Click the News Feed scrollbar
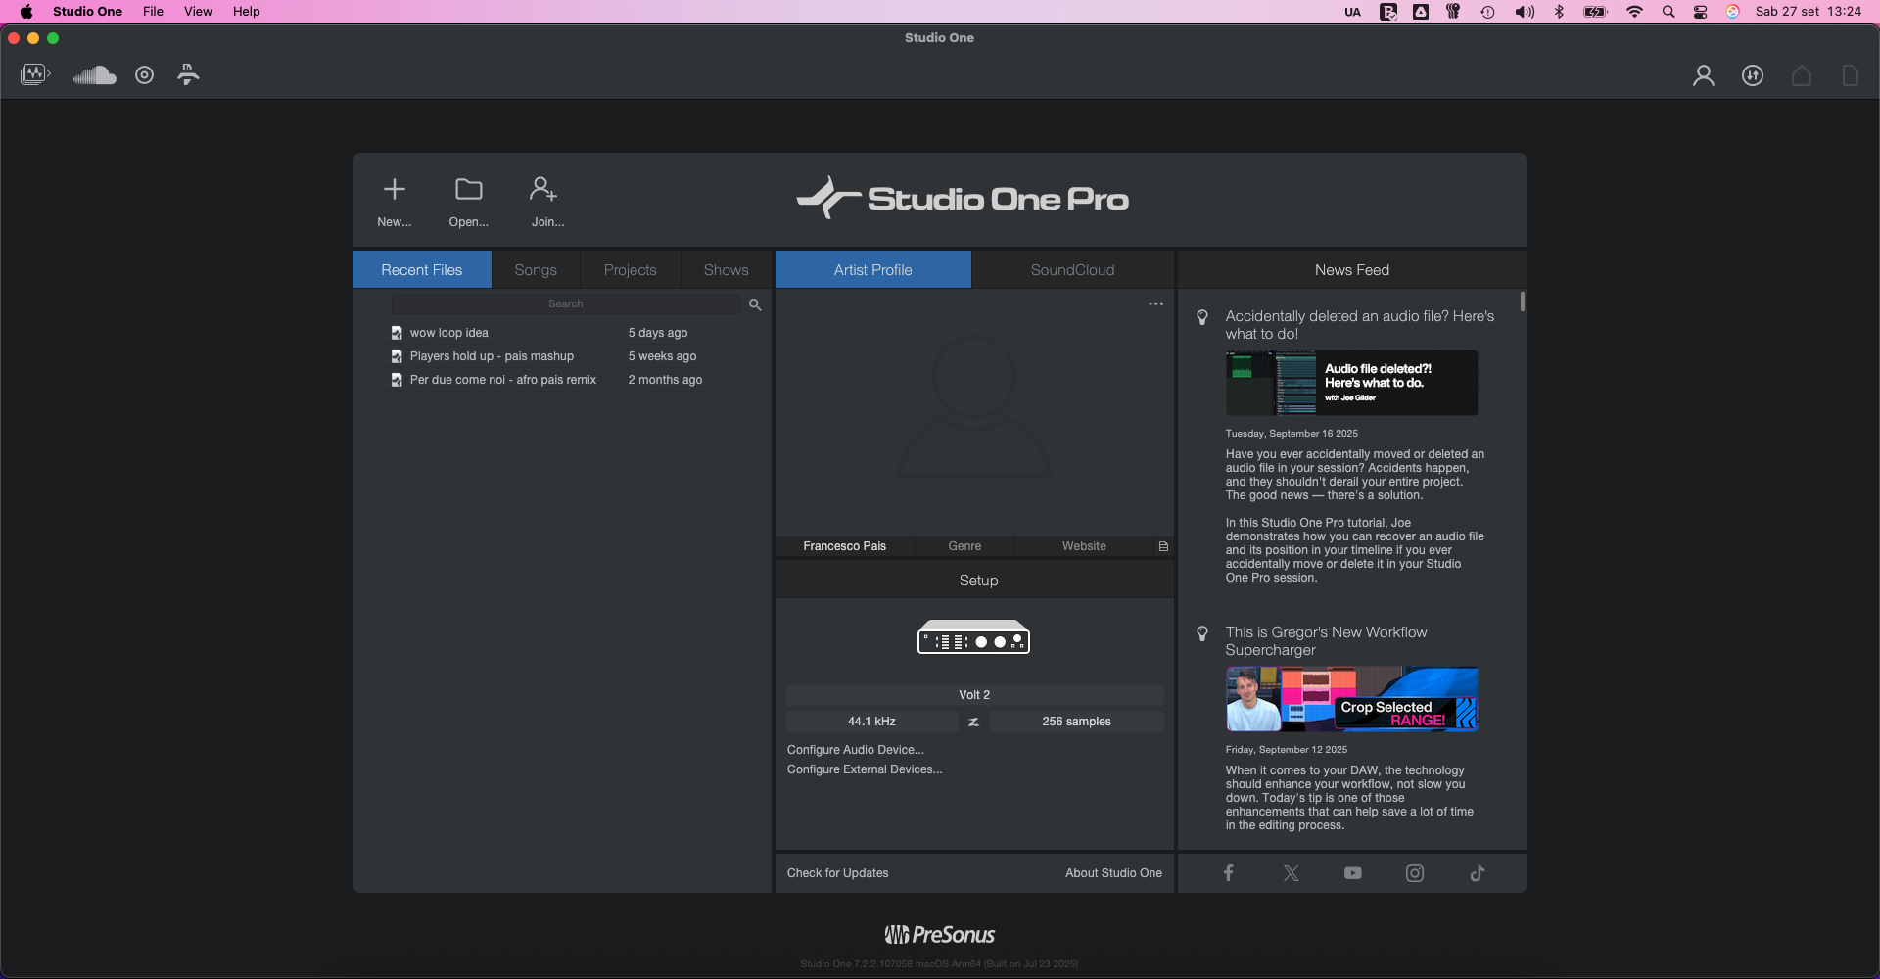Viewport: 1880px width, 979px height. point(1523,302)
